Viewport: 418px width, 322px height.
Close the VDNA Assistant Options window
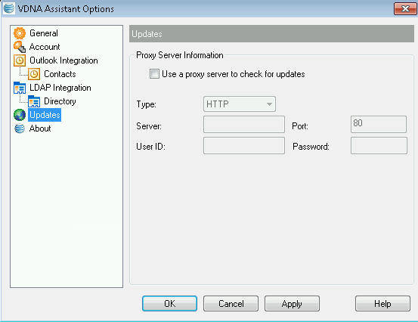pos(405,9)
